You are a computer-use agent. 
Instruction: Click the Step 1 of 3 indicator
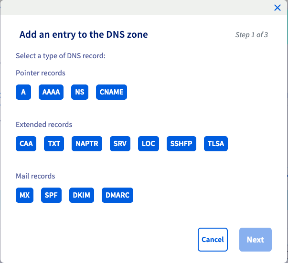252,35
